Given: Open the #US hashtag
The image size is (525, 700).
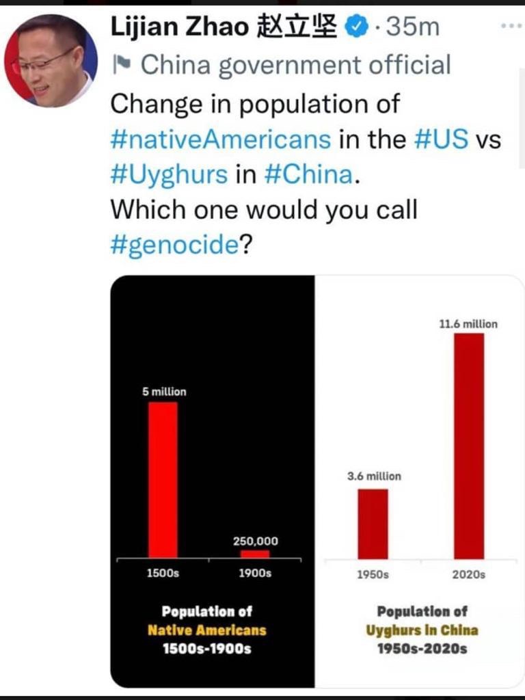Looking at the screenshot, I should pyautogui.click(x=442, y=139).
